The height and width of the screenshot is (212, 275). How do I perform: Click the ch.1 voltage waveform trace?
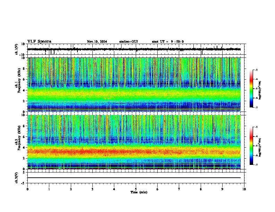(x=134, y=49)
